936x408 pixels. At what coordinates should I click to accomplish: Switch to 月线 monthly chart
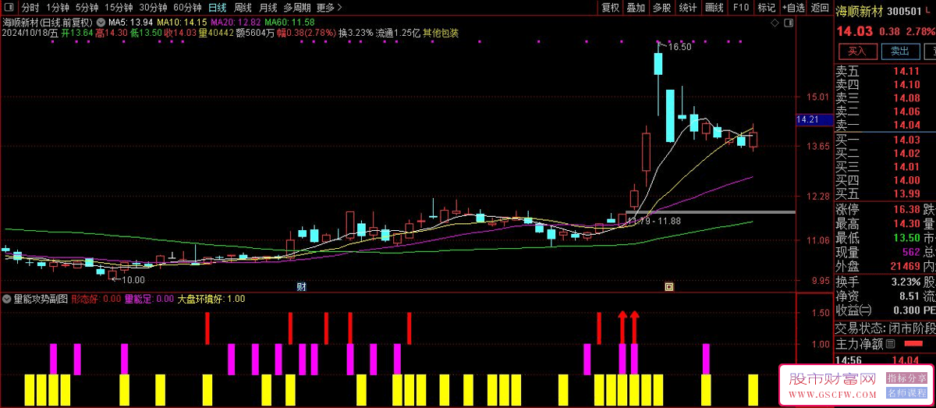268,8
